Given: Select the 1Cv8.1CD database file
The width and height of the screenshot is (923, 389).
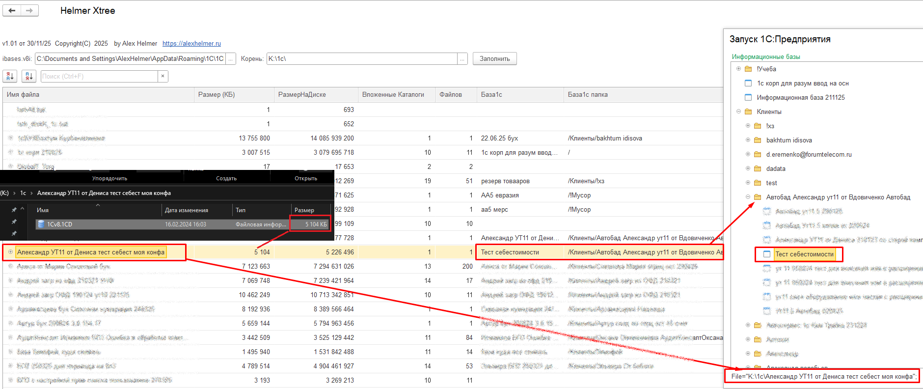Looking at the screenshot, I should click(59, 224).
